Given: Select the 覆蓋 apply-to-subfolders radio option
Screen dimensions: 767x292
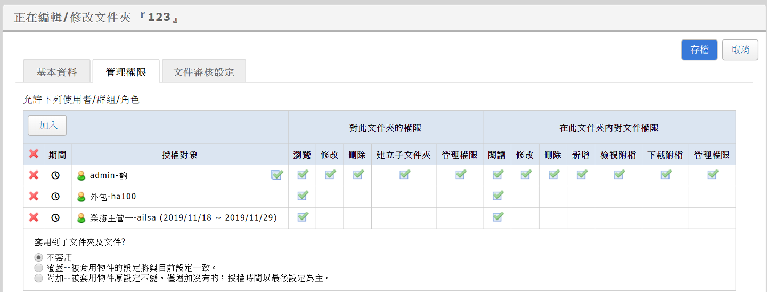Looking at the screenshot, I should [x=38, y=267].
